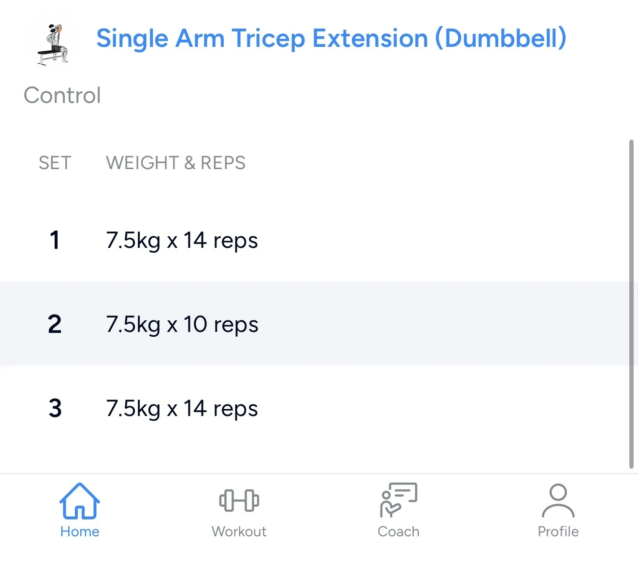Tap the Workout dumbbell icon
Screen dimensions: 638x588
click(239, 501)
